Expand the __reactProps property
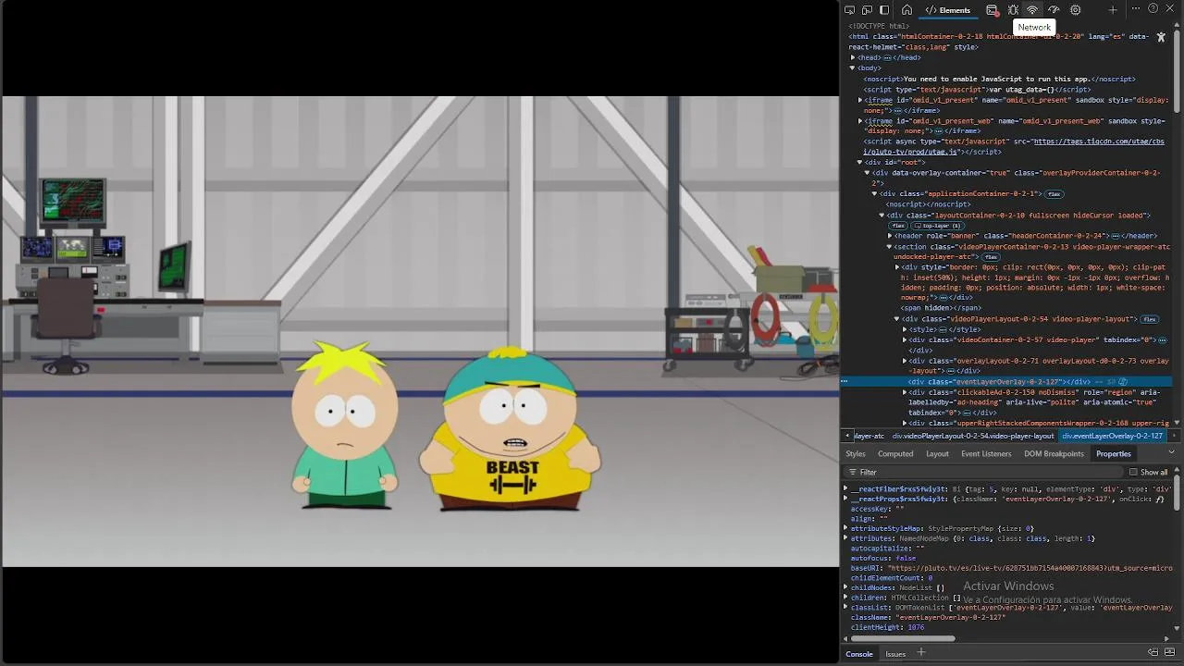The width and height of the screenshot is (1184, 666). click(x=845, y=499)
